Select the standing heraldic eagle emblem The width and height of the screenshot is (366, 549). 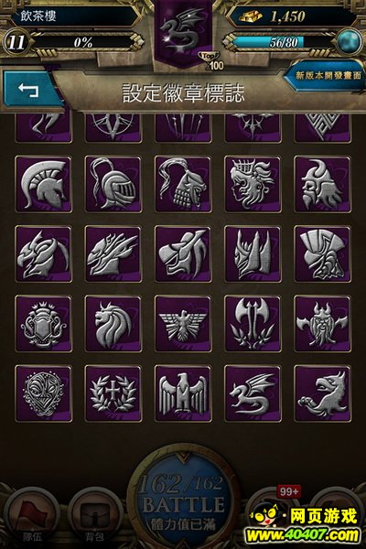(183, 393)
